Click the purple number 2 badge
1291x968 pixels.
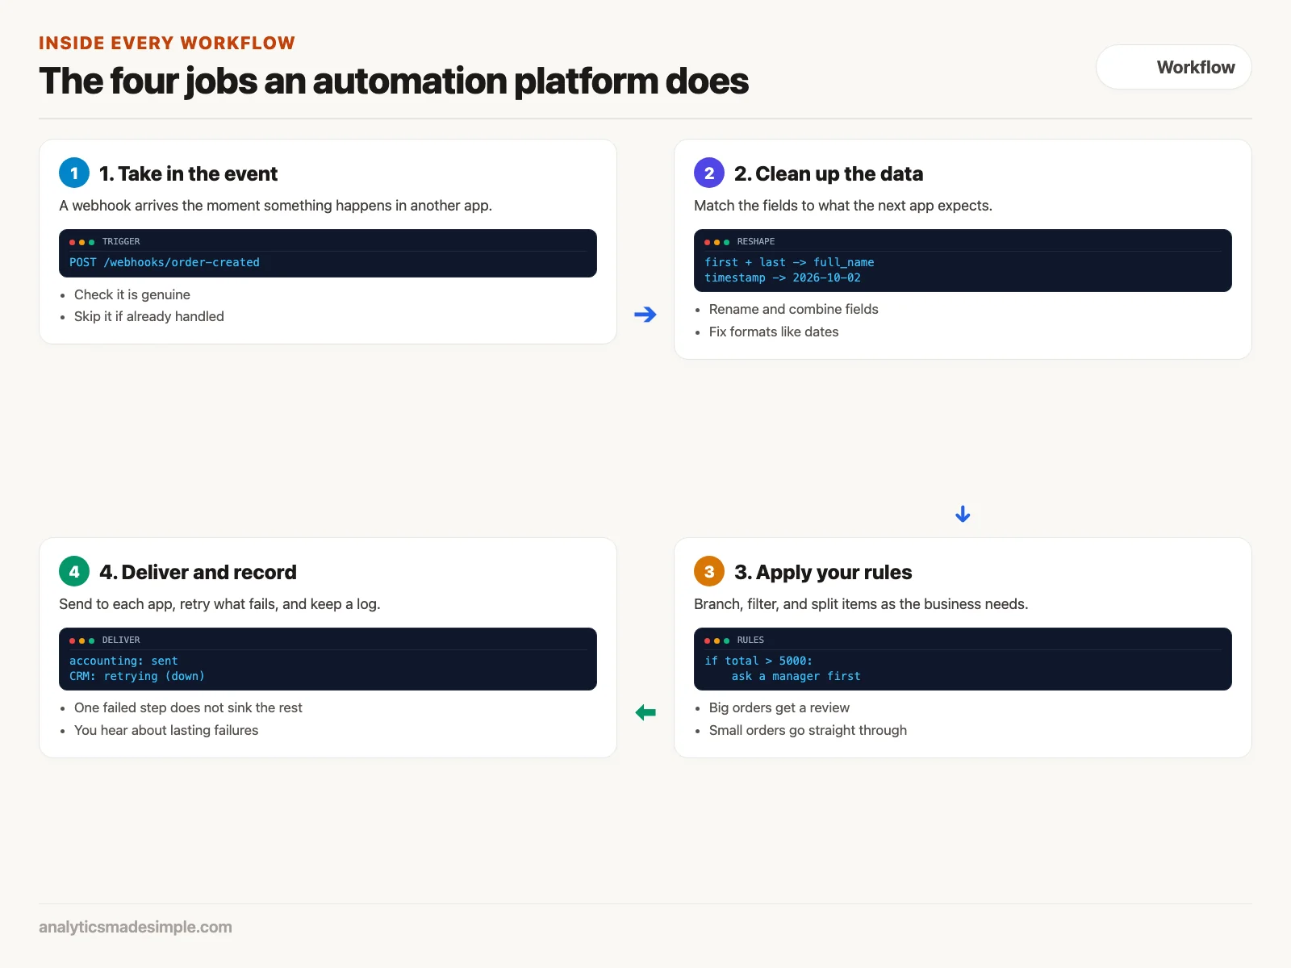click(x=709, y=173)
